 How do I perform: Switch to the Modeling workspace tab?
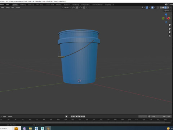pyautogui.click(x=23, y=5)
